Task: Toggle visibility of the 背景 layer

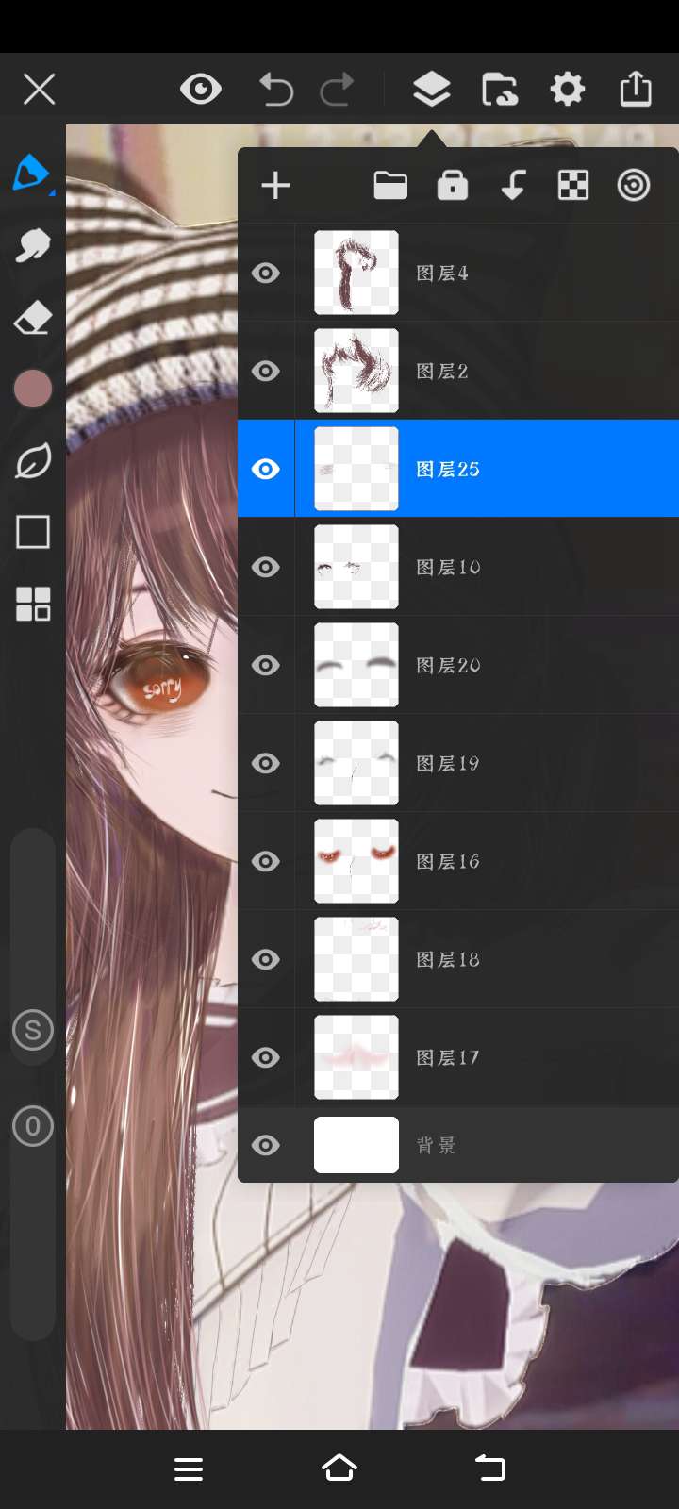Action: pos(266,1145)
